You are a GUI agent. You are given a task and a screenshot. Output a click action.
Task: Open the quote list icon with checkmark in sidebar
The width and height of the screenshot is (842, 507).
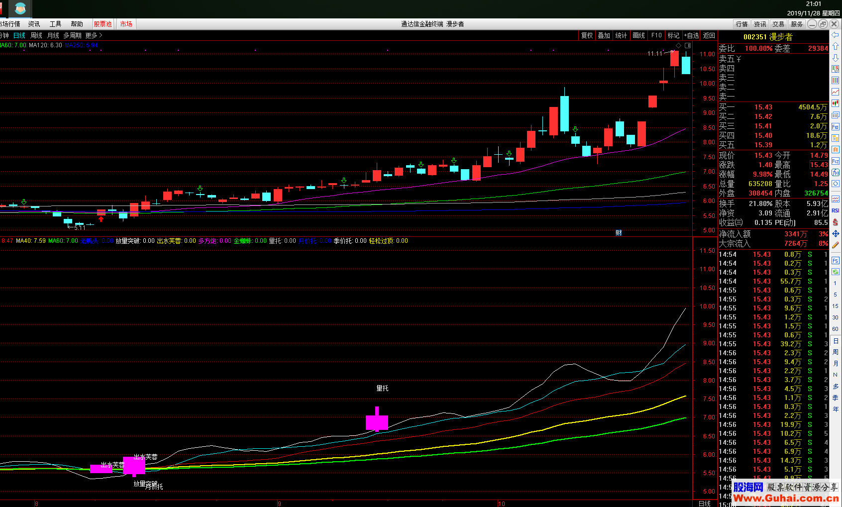pos(835,69)
